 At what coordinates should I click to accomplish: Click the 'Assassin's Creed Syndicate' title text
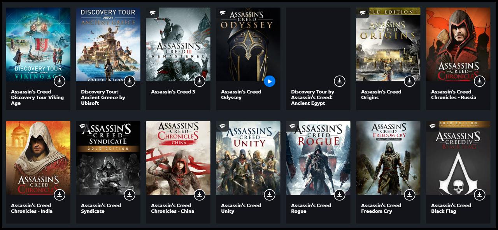pos(101,208)
